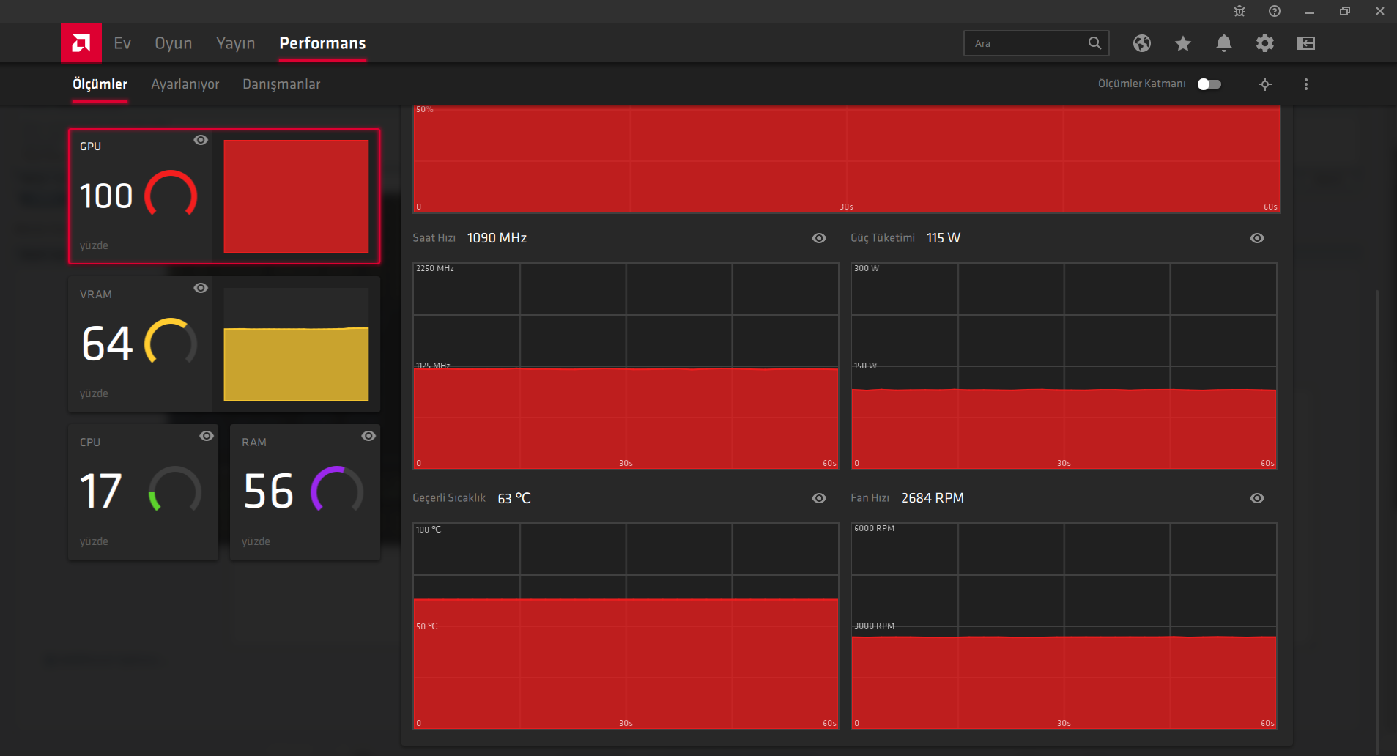The width and height of the screenshot is (1397, 756).
Task: Click the purple RAM gauge ring
Action: click(x=336, y=489)
